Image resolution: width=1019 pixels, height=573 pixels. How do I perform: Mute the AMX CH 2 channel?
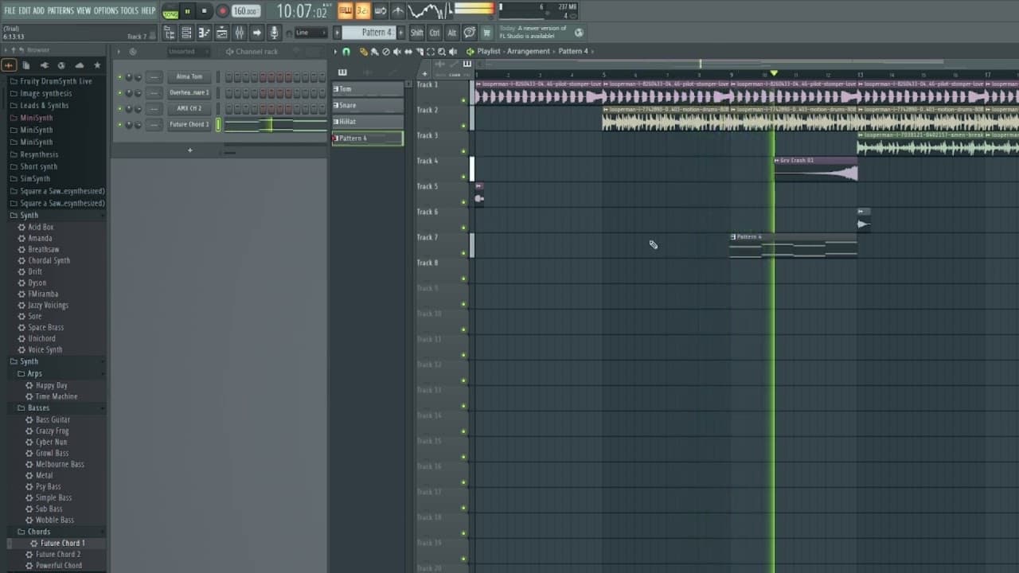pos(119,109)
